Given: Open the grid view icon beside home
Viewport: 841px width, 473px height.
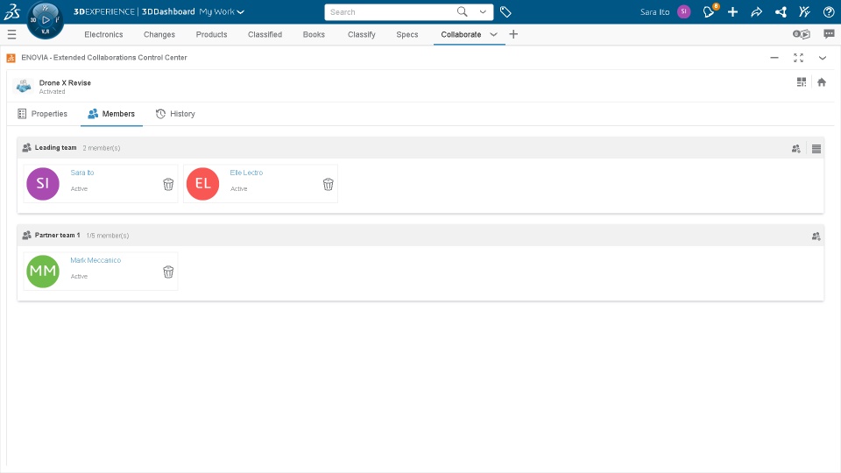Looking at the screenshot, I should [x=802, y=82].
